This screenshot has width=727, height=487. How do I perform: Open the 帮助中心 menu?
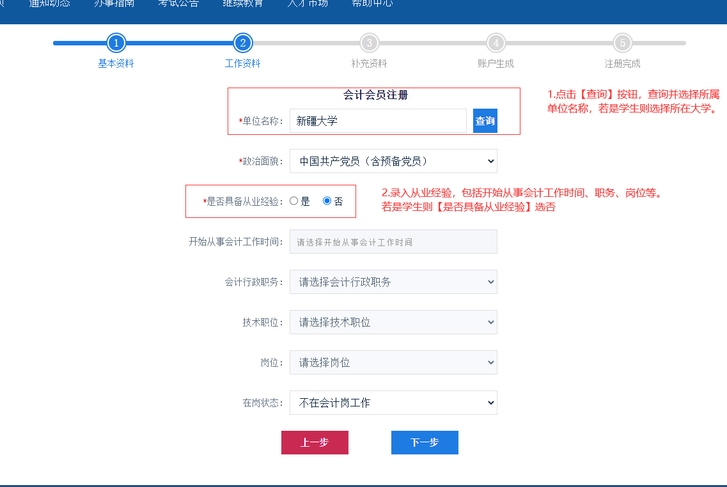[x=372, y=4]
